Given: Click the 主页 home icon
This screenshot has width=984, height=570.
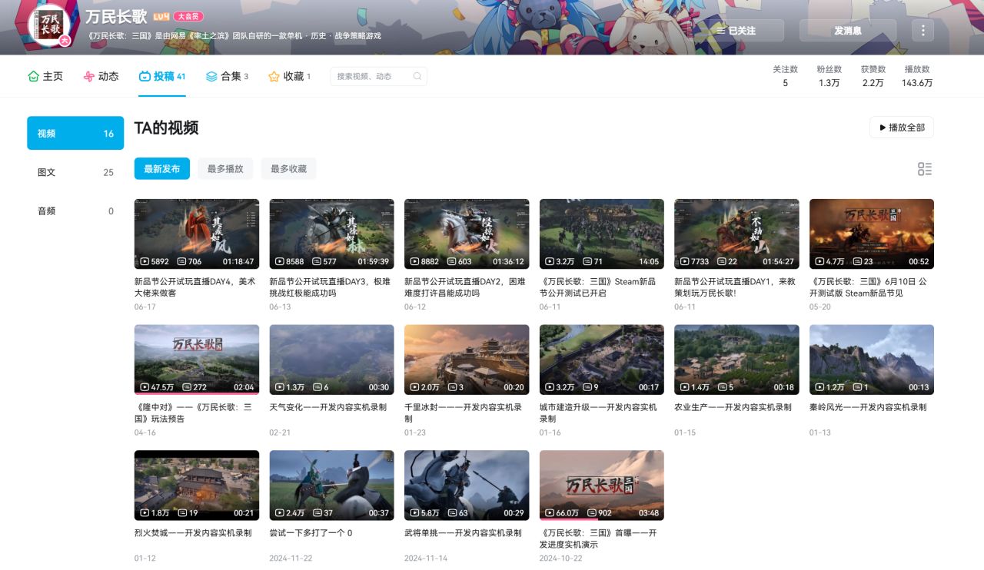Looking at the screenshot, I should pos(33,76).
